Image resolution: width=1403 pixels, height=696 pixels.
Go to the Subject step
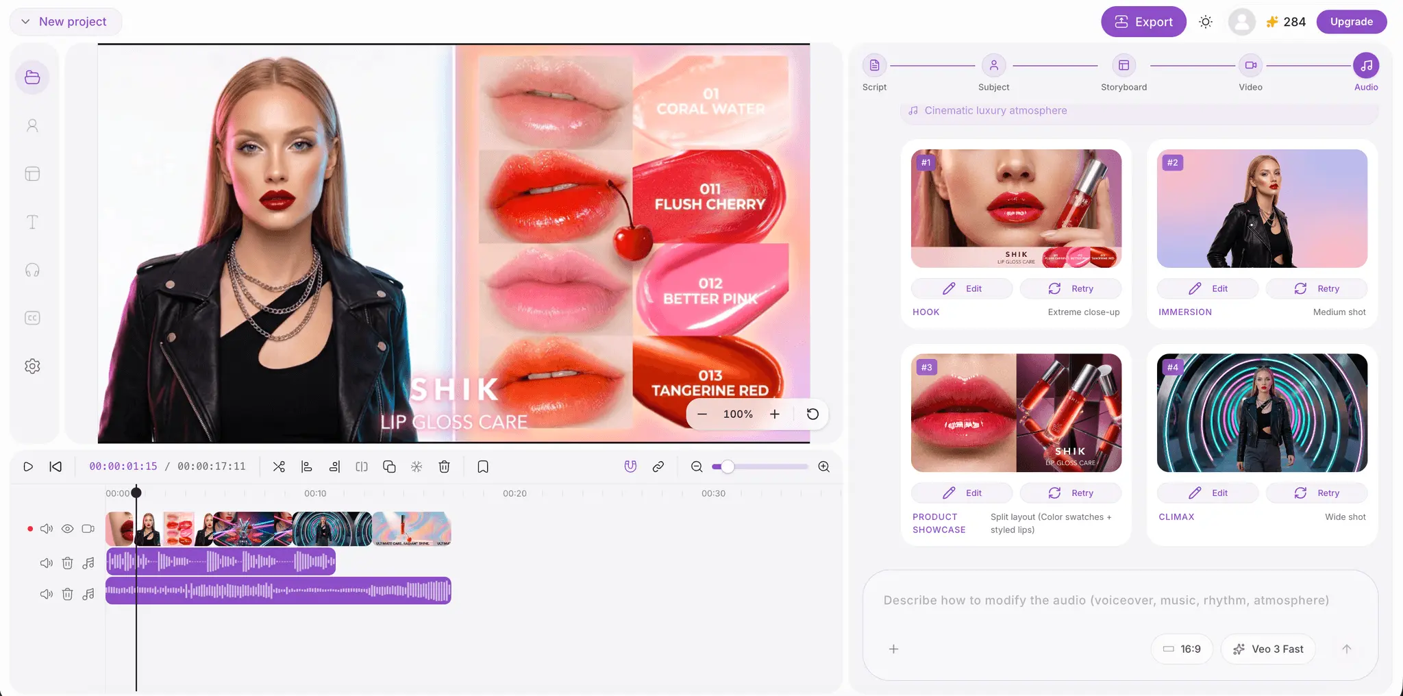993,72
